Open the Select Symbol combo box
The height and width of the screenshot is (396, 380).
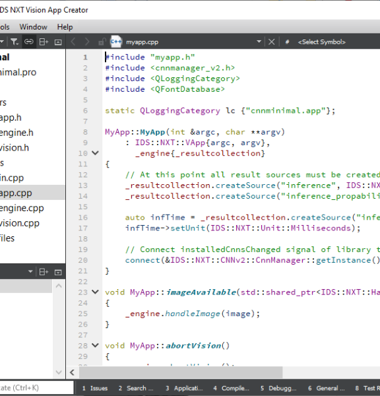click(321, 42)
